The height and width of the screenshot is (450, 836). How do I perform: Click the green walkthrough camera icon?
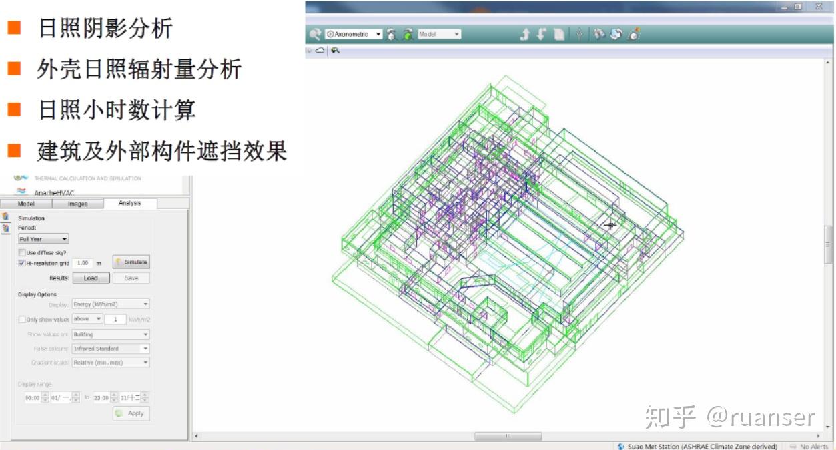[x=407, y=35]
